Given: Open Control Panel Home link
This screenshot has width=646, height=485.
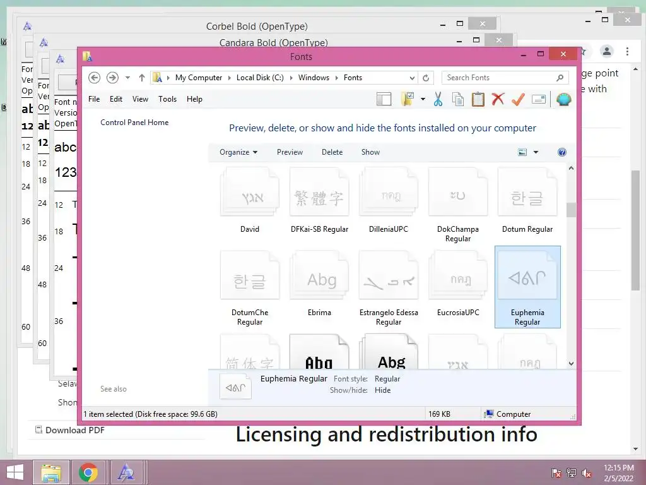Looking at the screenshot, I should 134,123.
